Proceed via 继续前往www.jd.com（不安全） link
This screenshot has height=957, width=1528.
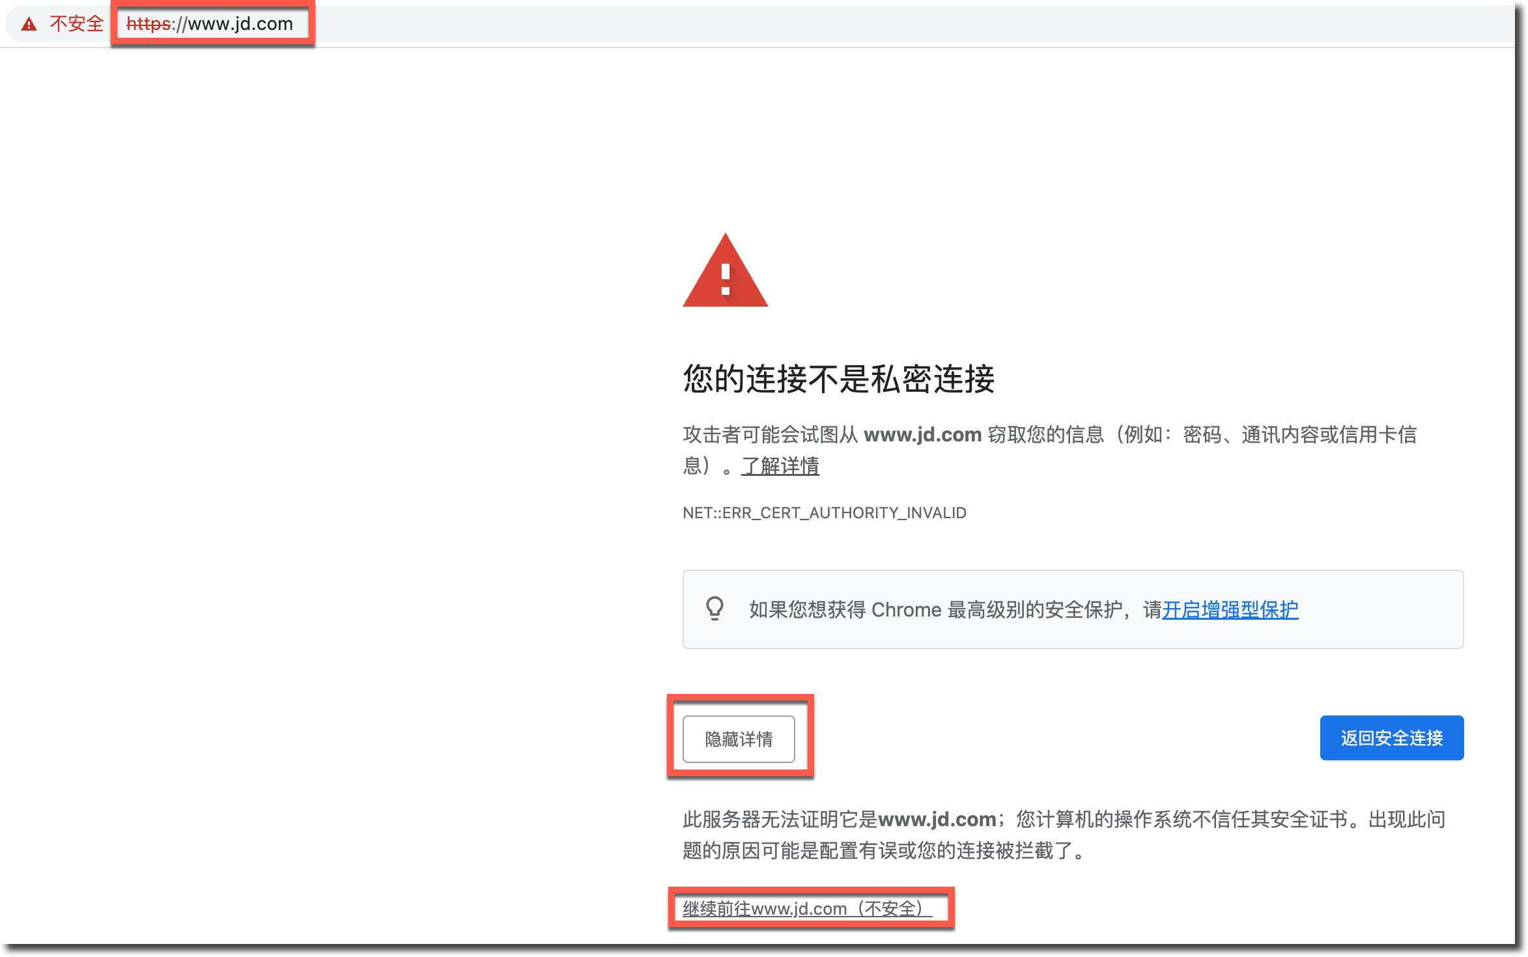point(807,908)
